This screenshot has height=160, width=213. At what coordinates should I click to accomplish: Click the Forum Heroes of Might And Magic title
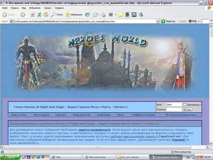click(x=70, y=107)
